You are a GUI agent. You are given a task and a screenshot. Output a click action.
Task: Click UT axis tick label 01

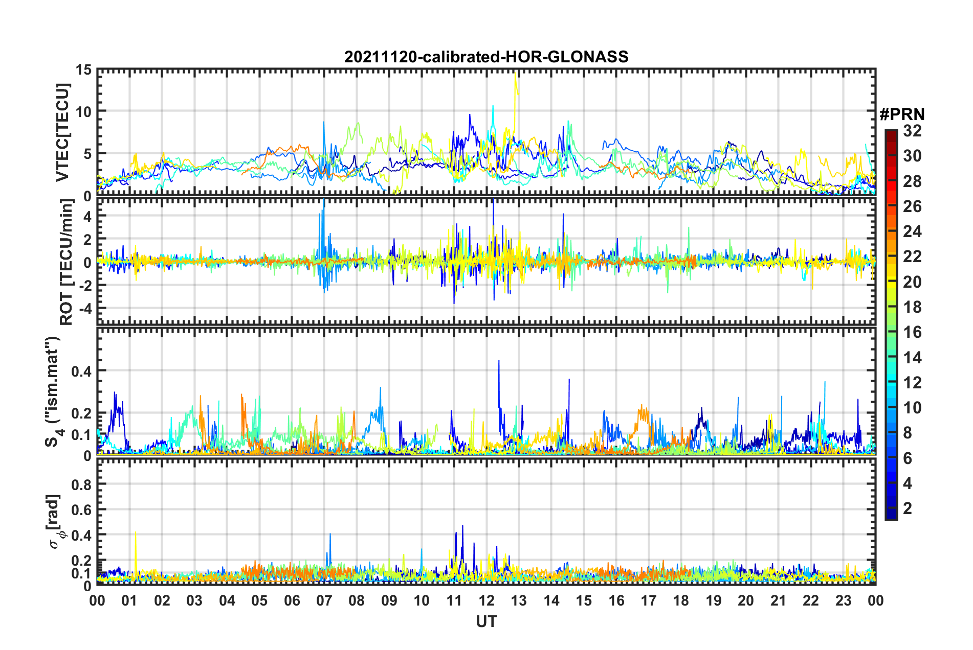pos(129,600)
